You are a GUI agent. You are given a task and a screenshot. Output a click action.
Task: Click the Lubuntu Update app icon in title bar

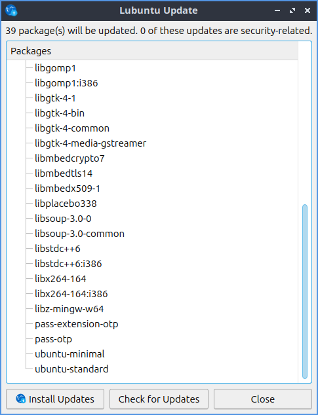tap(11, 10)
